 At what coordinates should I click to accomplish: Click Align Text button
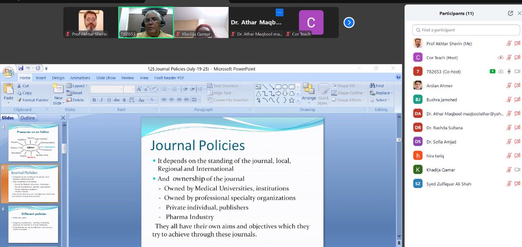(221, 93)
